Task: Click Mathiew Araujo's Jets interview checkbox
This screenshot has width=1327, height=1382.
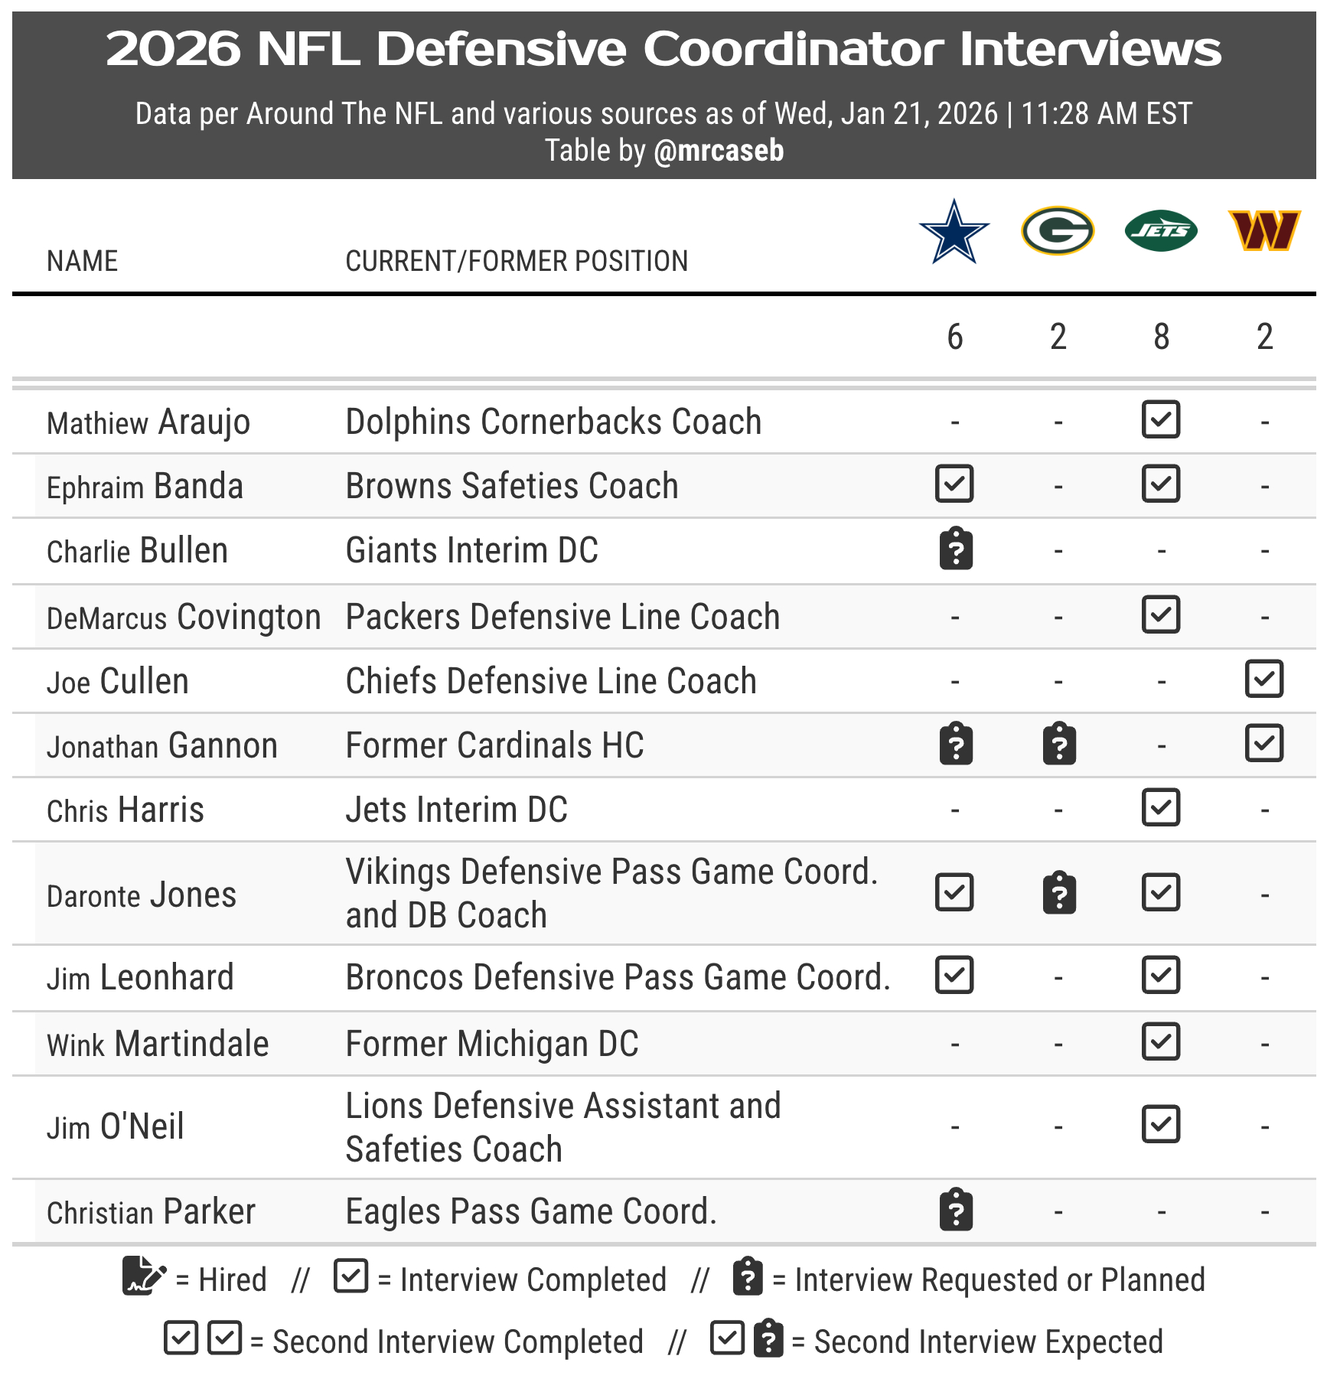Action: pos(1161,420)
